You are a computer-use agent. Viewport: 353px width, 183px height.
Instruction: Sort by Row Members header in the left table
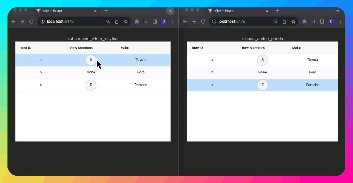[x=82, y=48]
